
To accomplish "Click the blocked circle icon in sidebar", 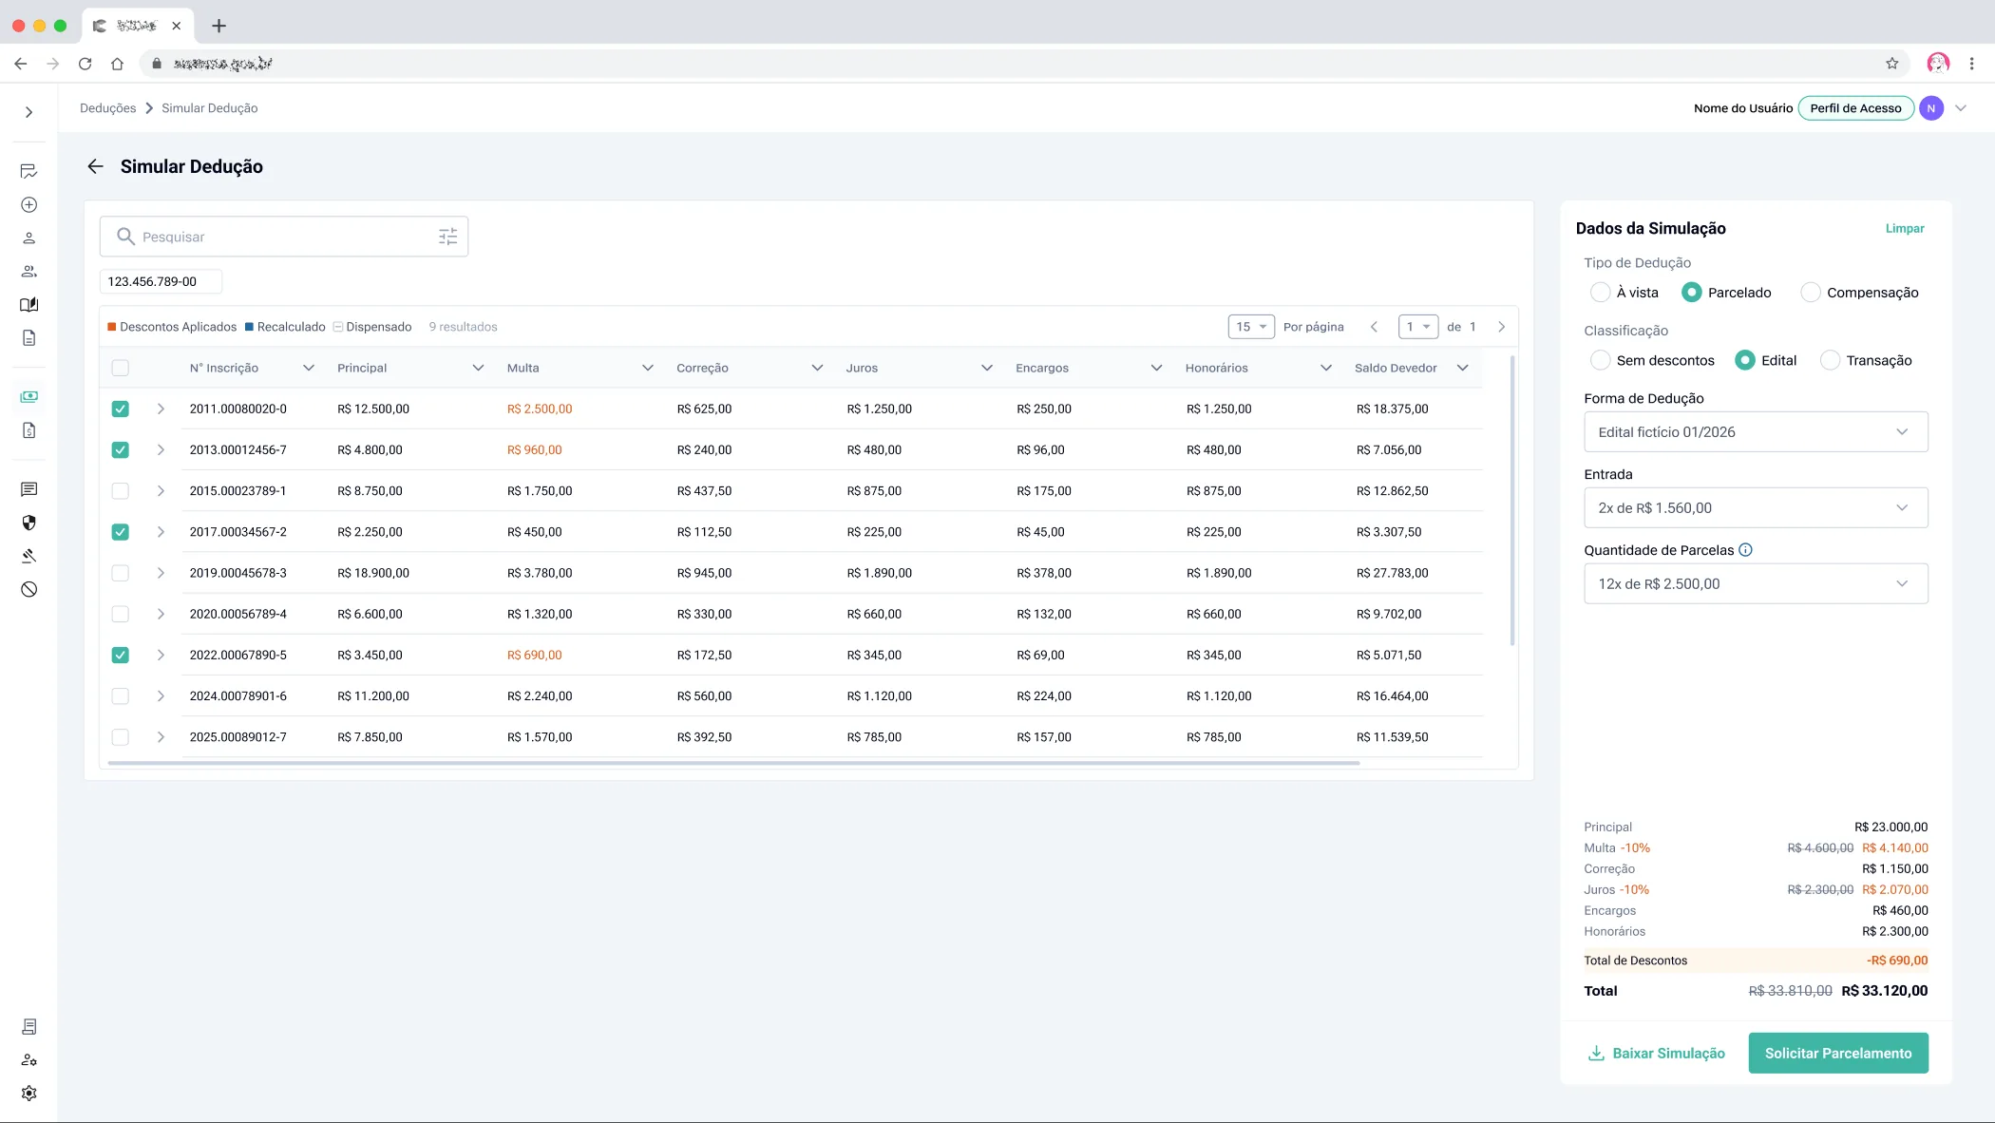I will [x=29, y=589].
